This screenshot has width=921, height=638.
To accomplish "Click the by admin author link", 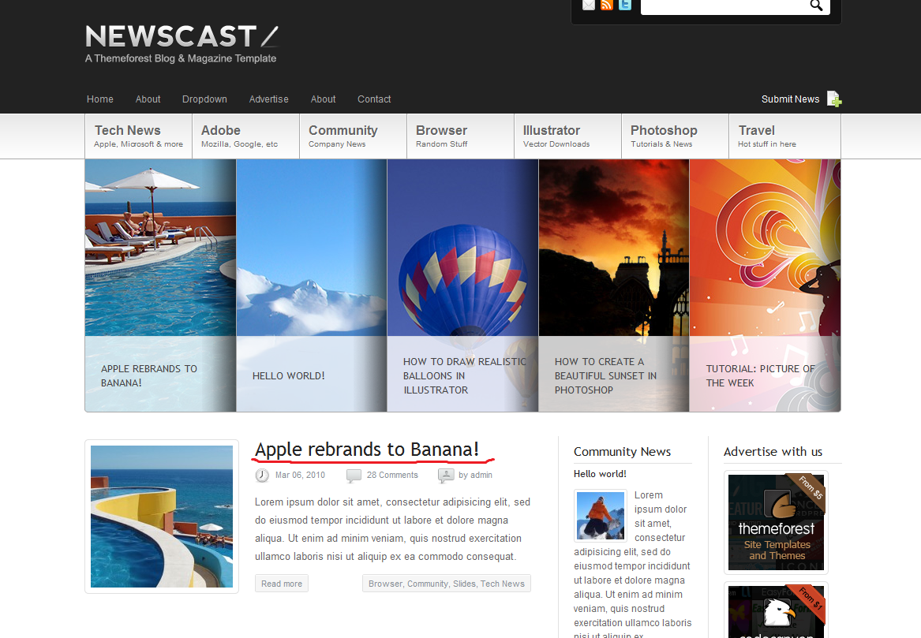I will point(475,476).
